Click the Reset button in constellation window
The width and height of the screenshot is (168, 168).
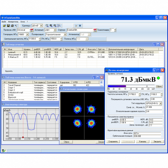(x=66, y=142)
